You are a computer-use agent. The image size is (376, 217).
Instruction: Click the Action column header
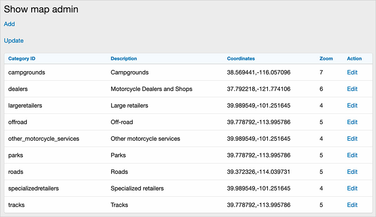(x=354, y=59)
